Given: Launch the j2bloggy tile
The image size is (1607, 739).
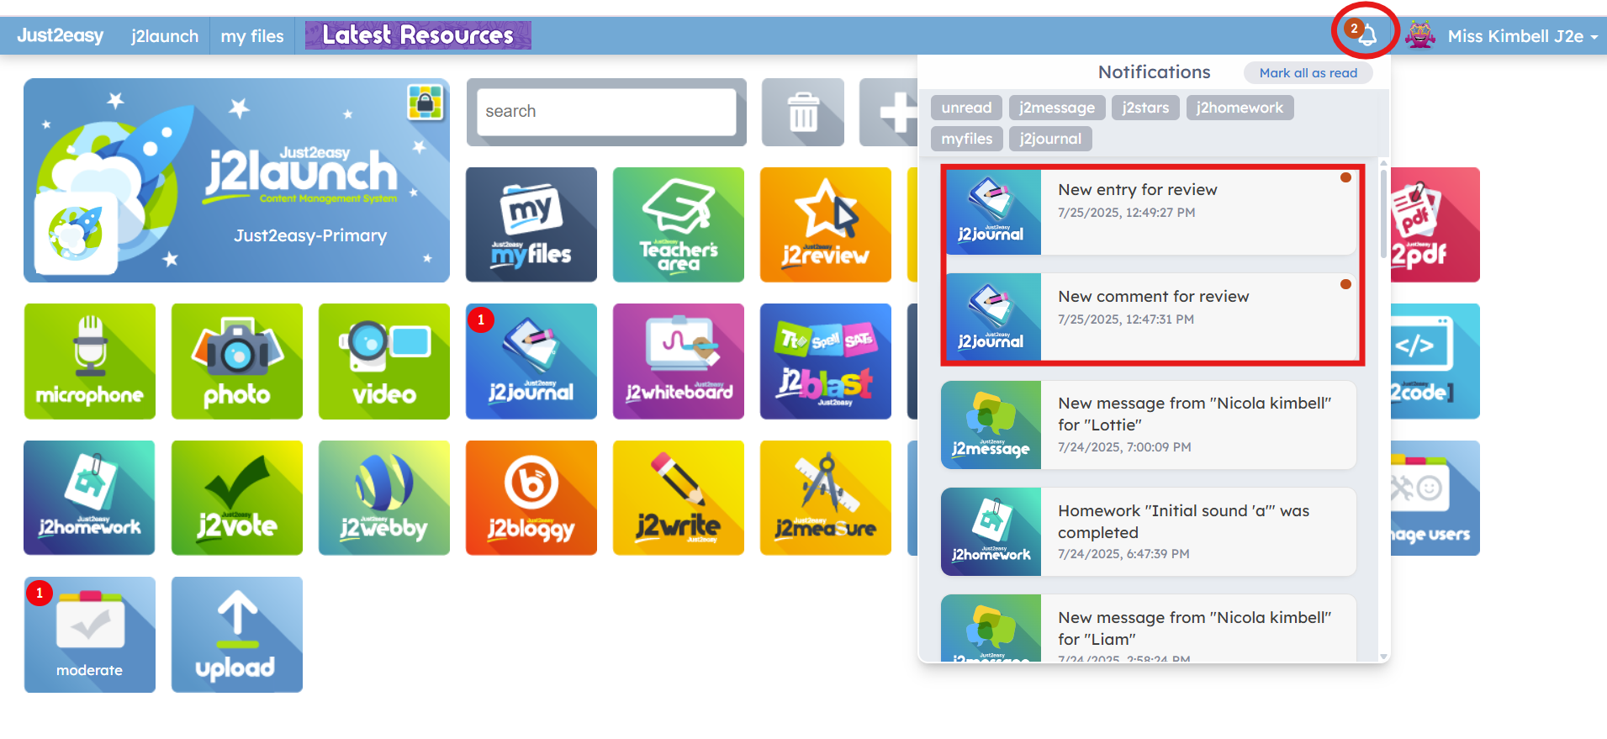Looking at the screenshot, I should click(x=531, y=498).
